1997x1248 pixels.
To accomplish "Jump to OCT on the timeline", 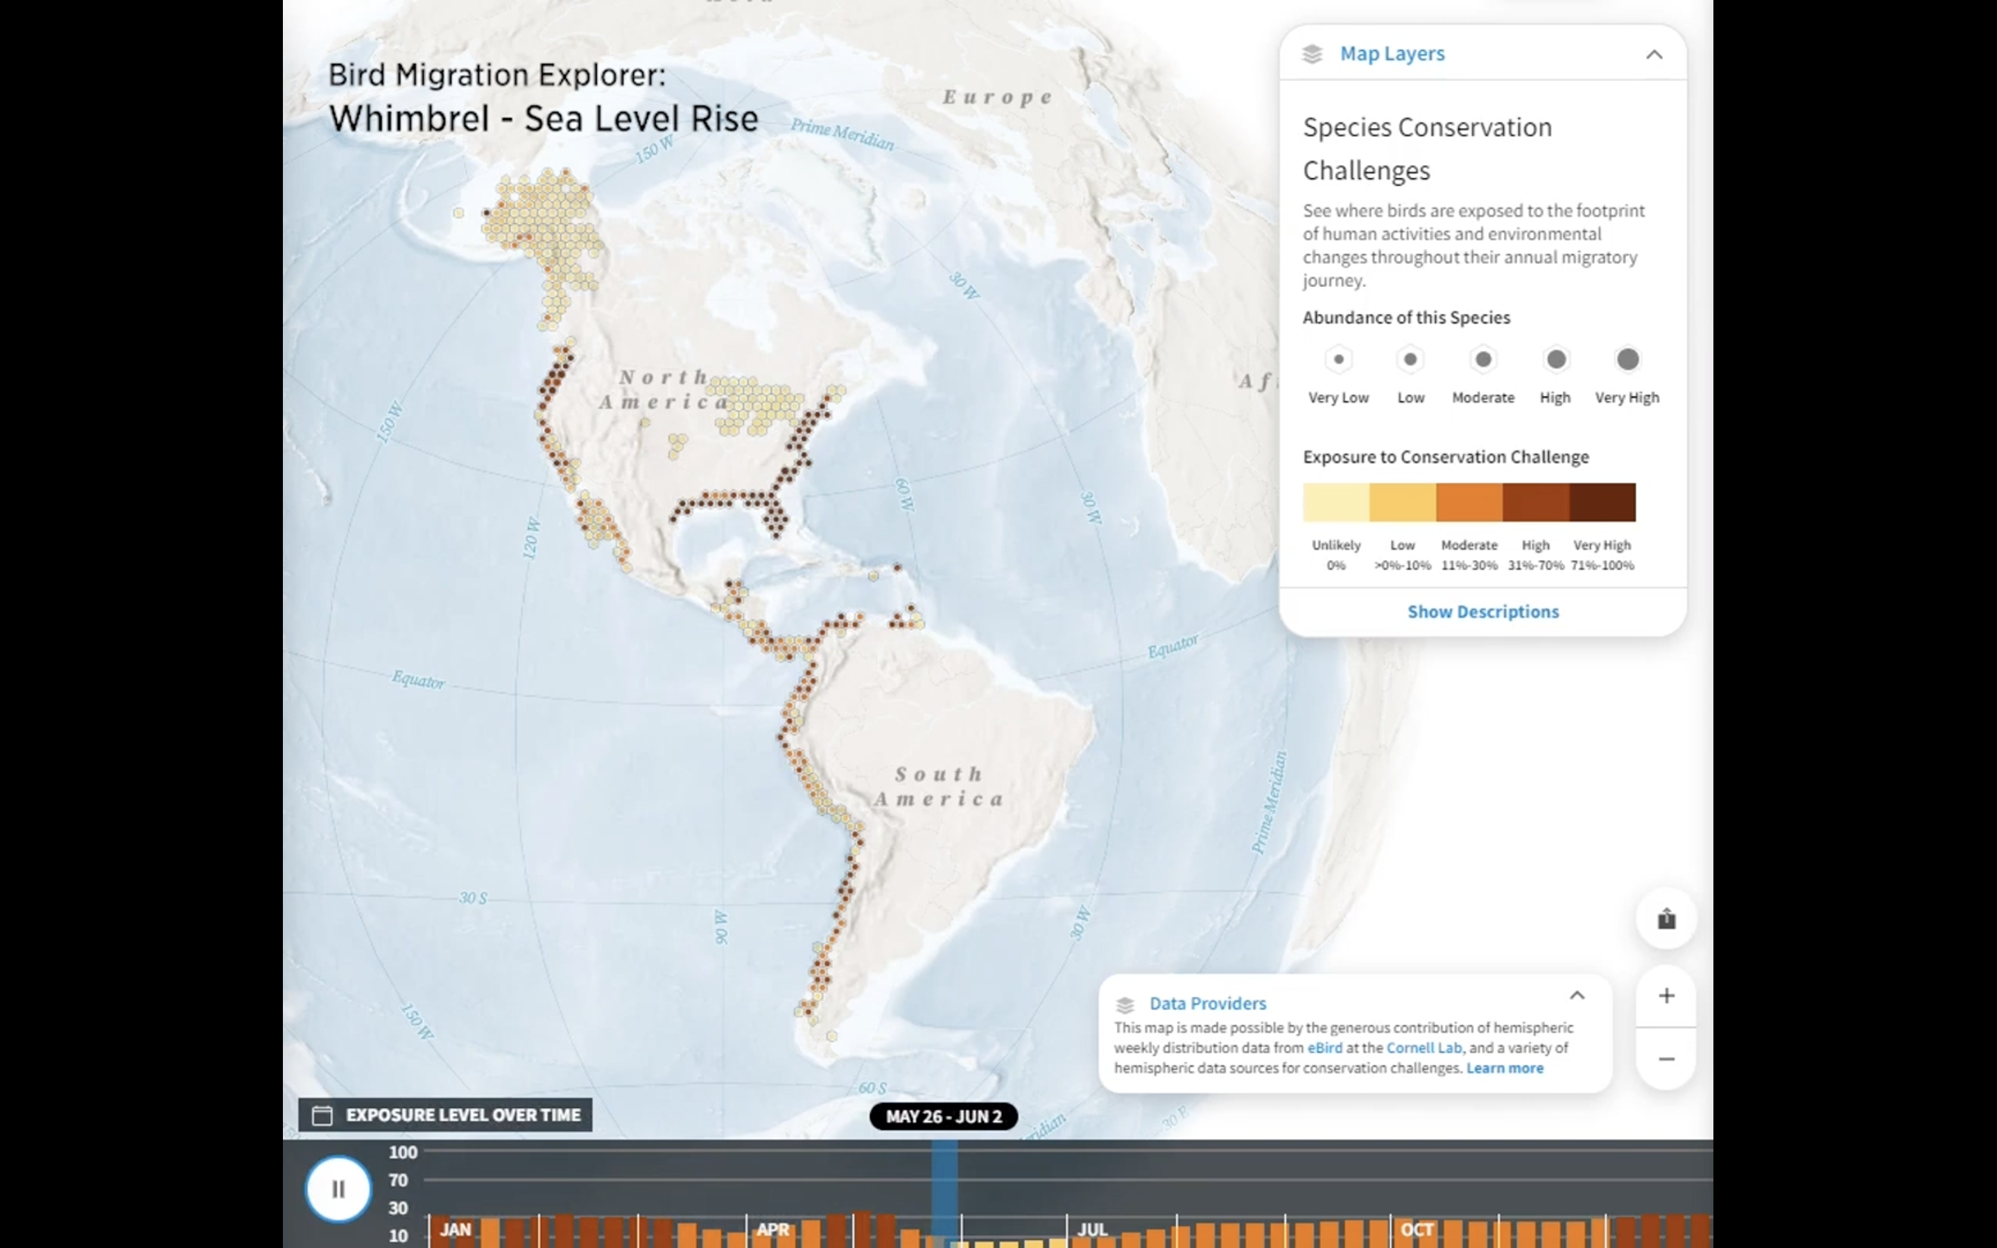I will point(1417,1229).
